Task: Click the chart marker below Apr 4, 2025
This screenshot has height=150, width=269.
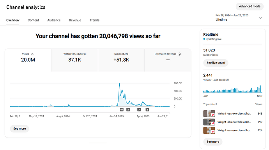Action: 147,109
